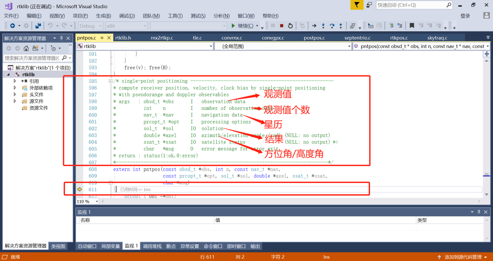Restart debugging with the circular arrow
Viewport: 493px width, 261px height.
click(290, 26)
